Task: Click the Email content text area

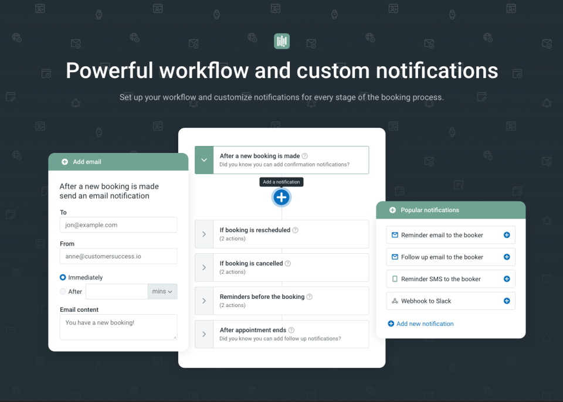Action: point(118,327)
